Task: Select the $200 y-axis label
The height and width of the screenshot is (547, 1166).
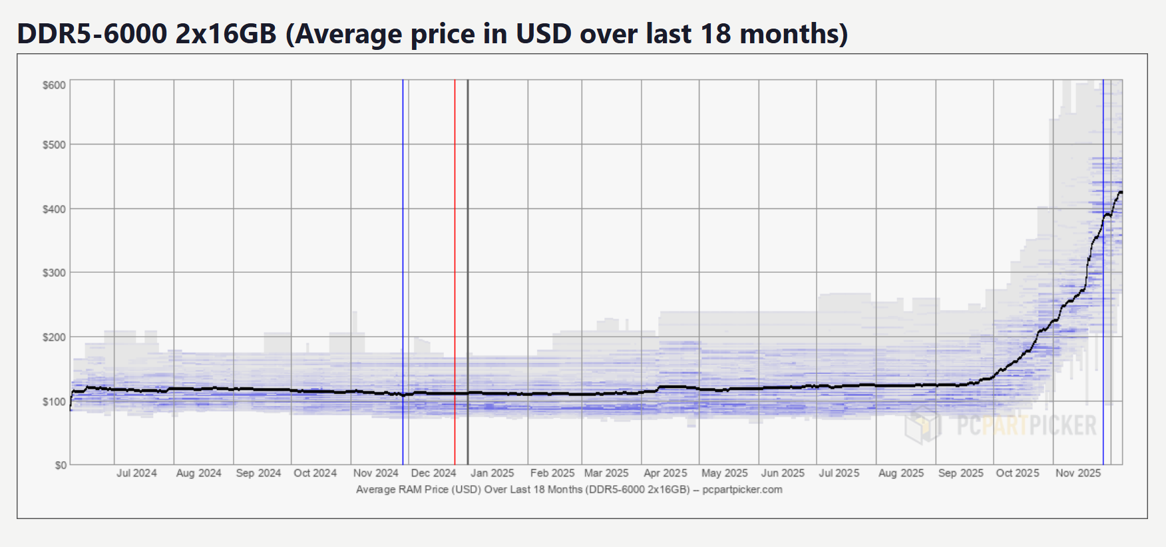Action: click(x=54, y=337)
